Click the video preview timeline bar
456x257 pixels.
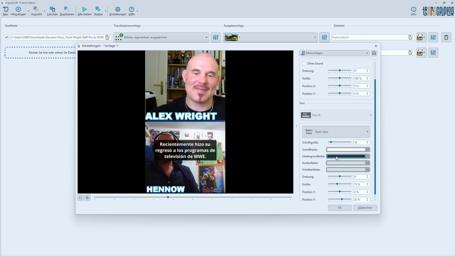193,197
